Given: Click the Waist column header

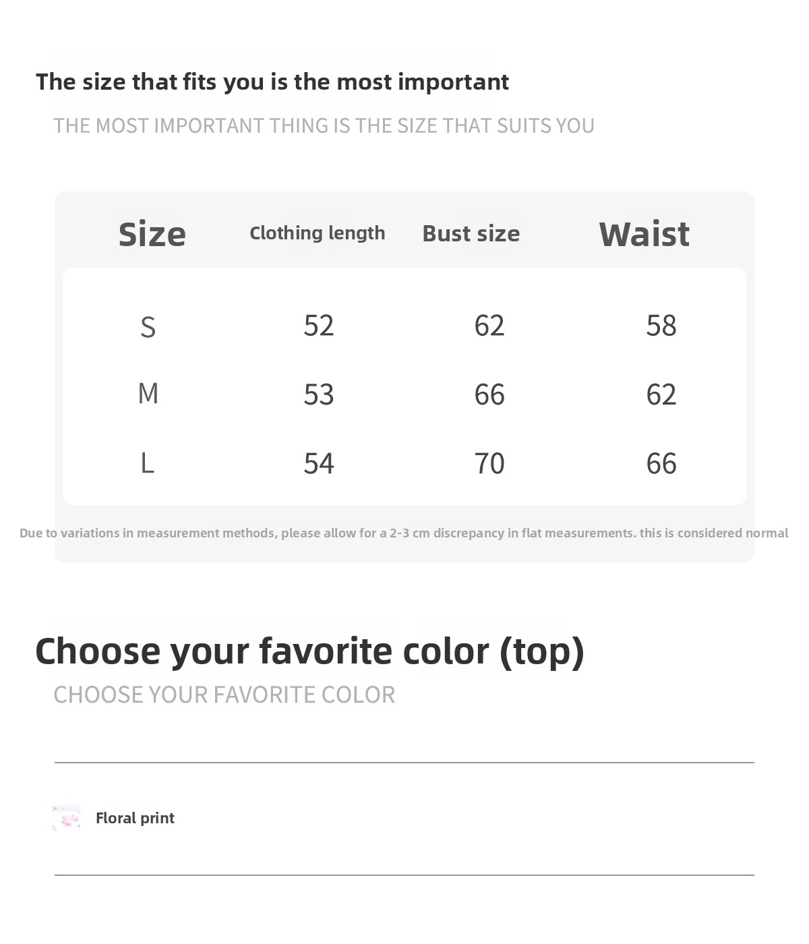Looking at the screenshot, I should pos(645,234).
